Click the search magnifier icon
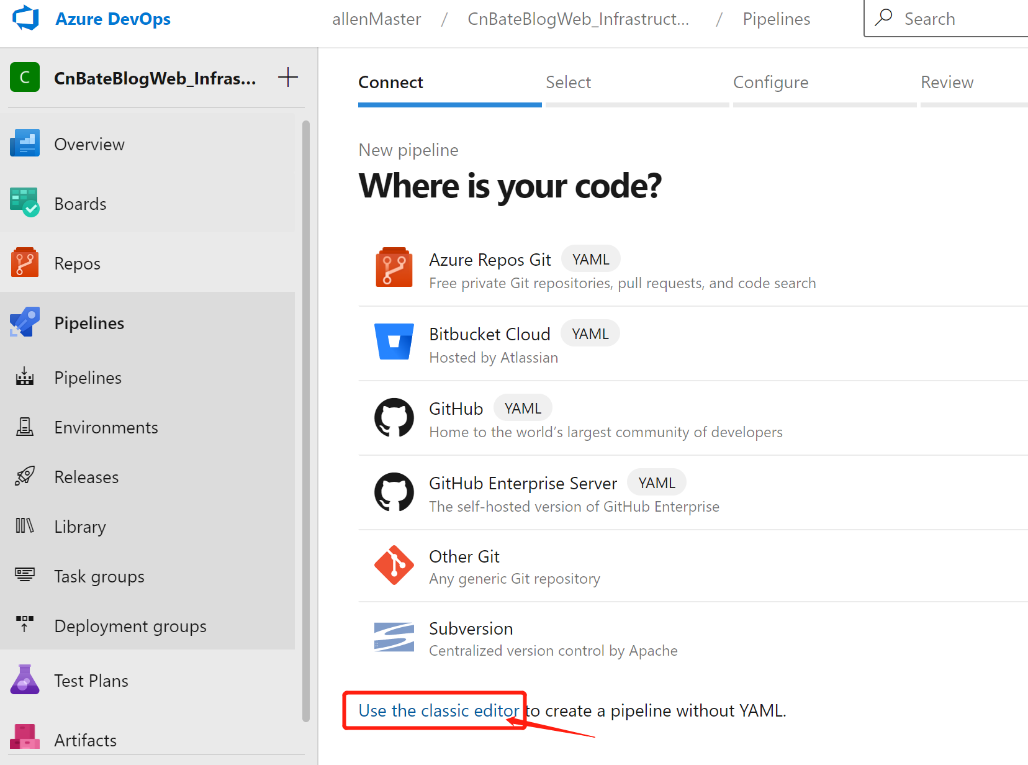The width and height of the screenshot is (1028, 765). (x=883, y=17)
